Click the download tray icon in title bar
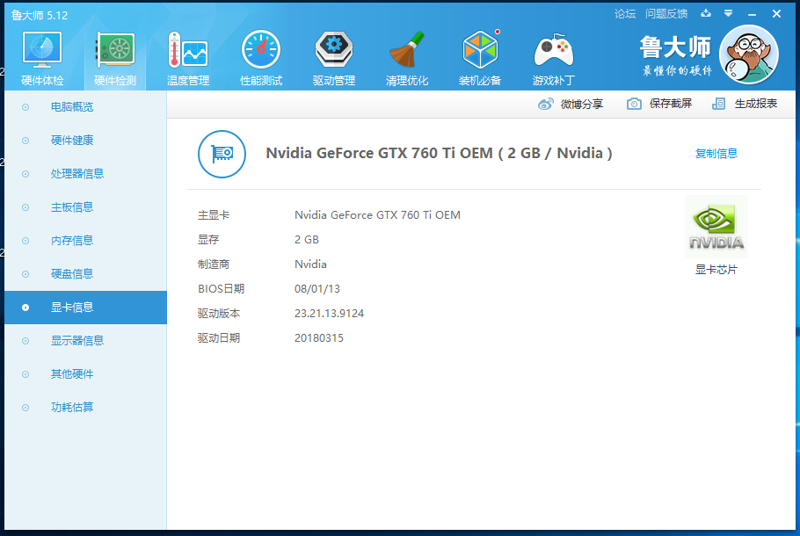 [706, 13]
